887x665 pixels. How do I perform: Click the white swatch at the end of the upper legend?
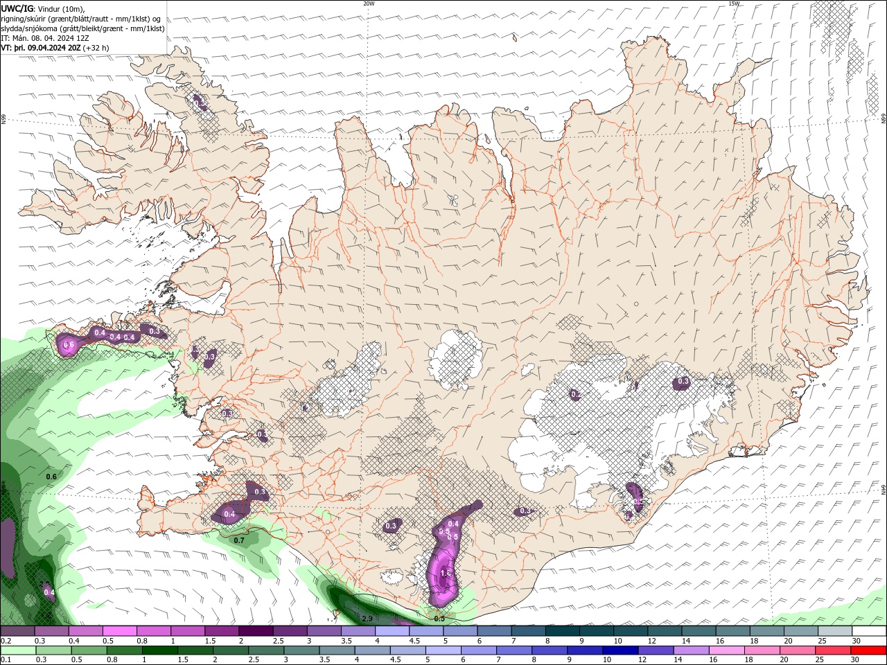point(868,631)
